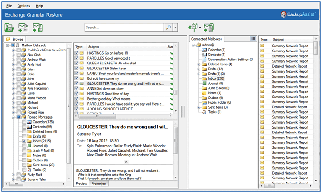Untick the Inbox (2115) folder checkbox
The height and width of the screenshot is (193, 322).
point(24,141)
